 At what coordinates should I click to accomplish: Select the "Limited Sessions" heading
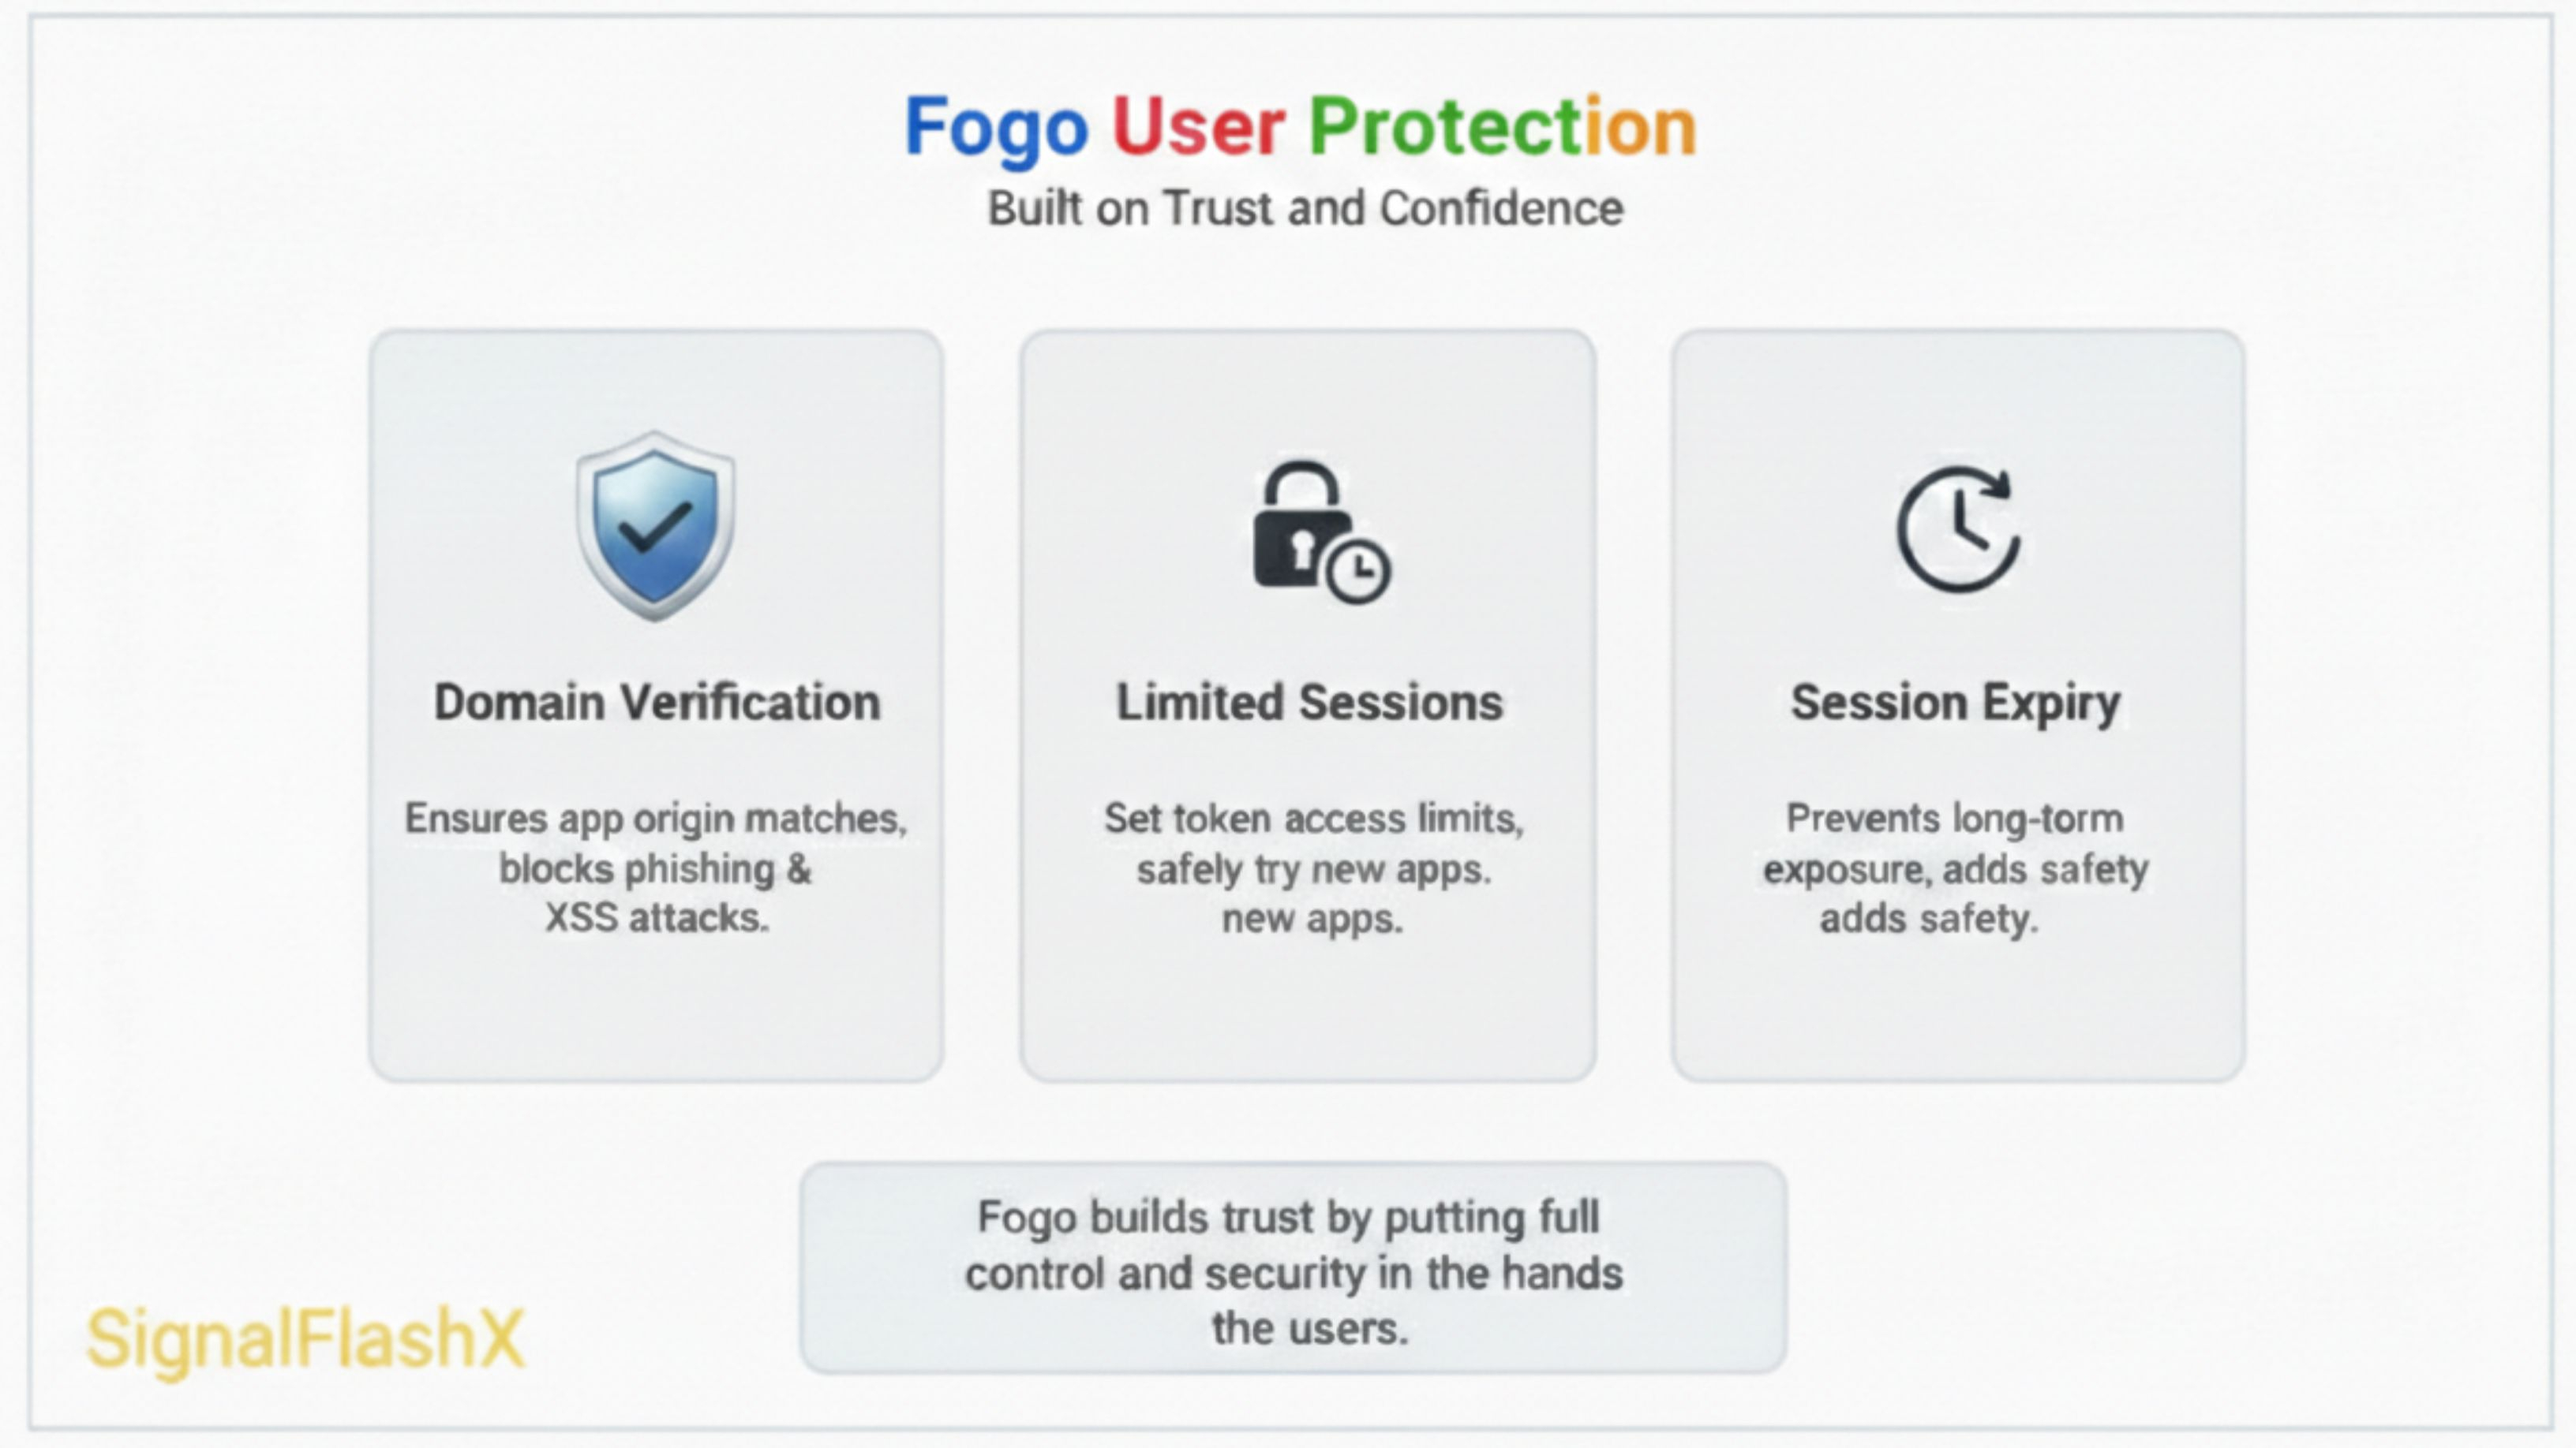(x=1309, y=703)
